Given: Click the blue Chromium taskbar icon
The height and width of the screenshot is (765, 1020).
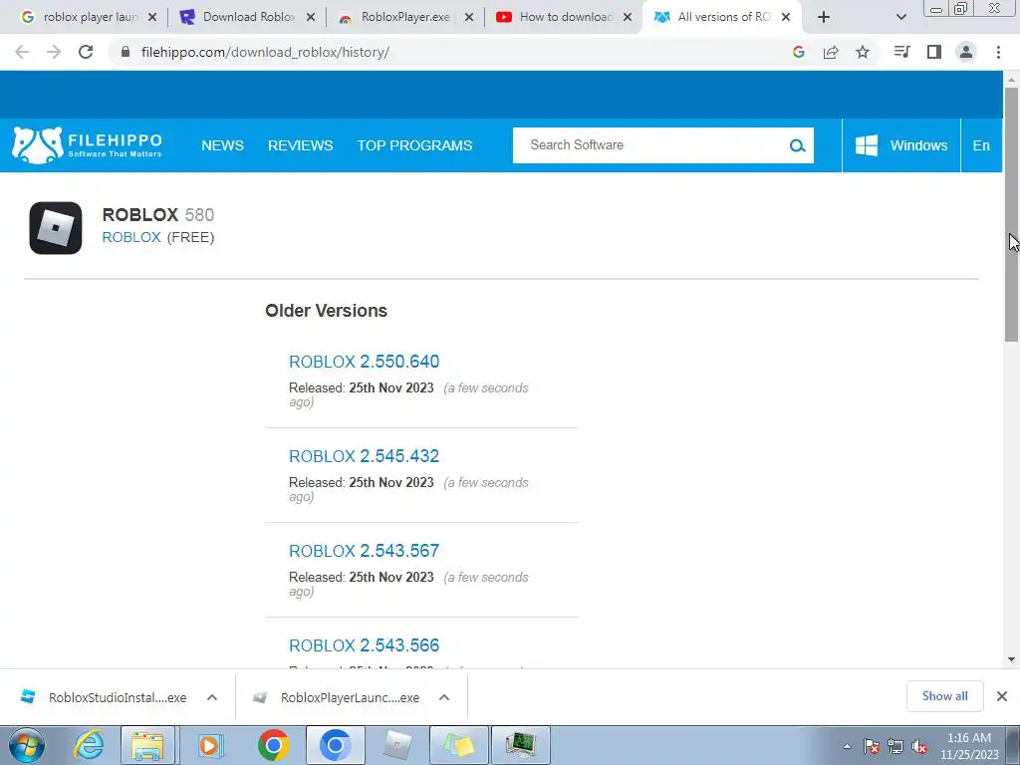Looking at the screenshot, I should tap(336, 745).
